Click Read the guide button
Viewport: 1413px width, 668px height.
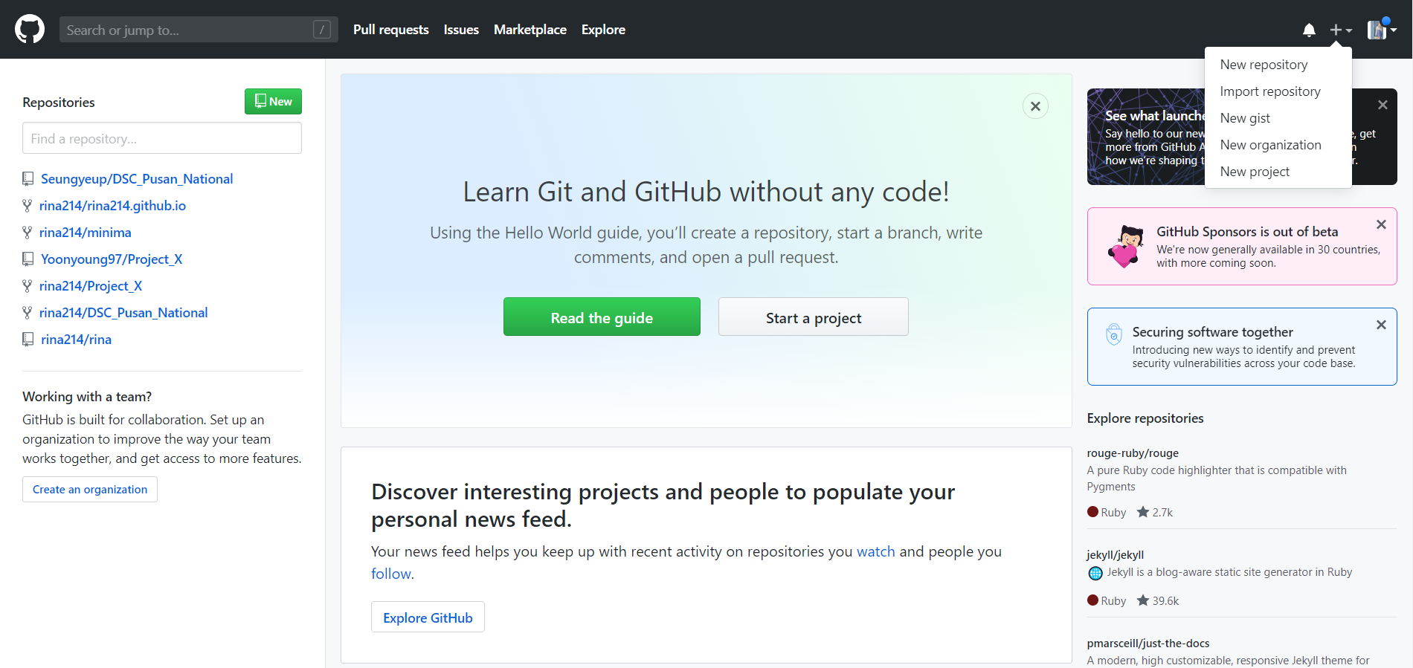(x=602, y=317)
